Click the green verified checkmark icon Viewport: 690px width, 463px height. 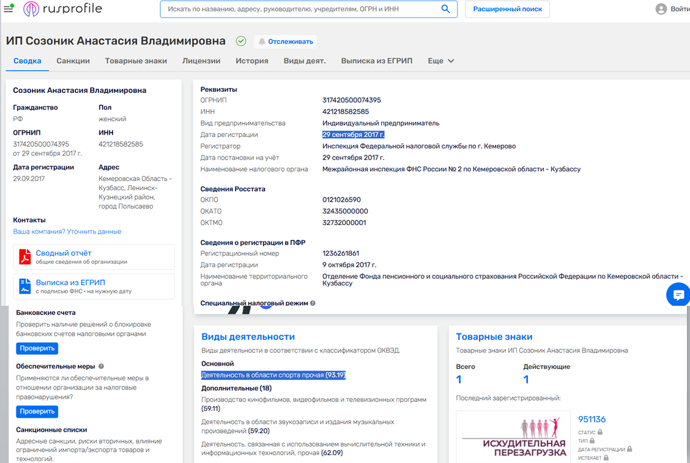[x=241, y=41]
